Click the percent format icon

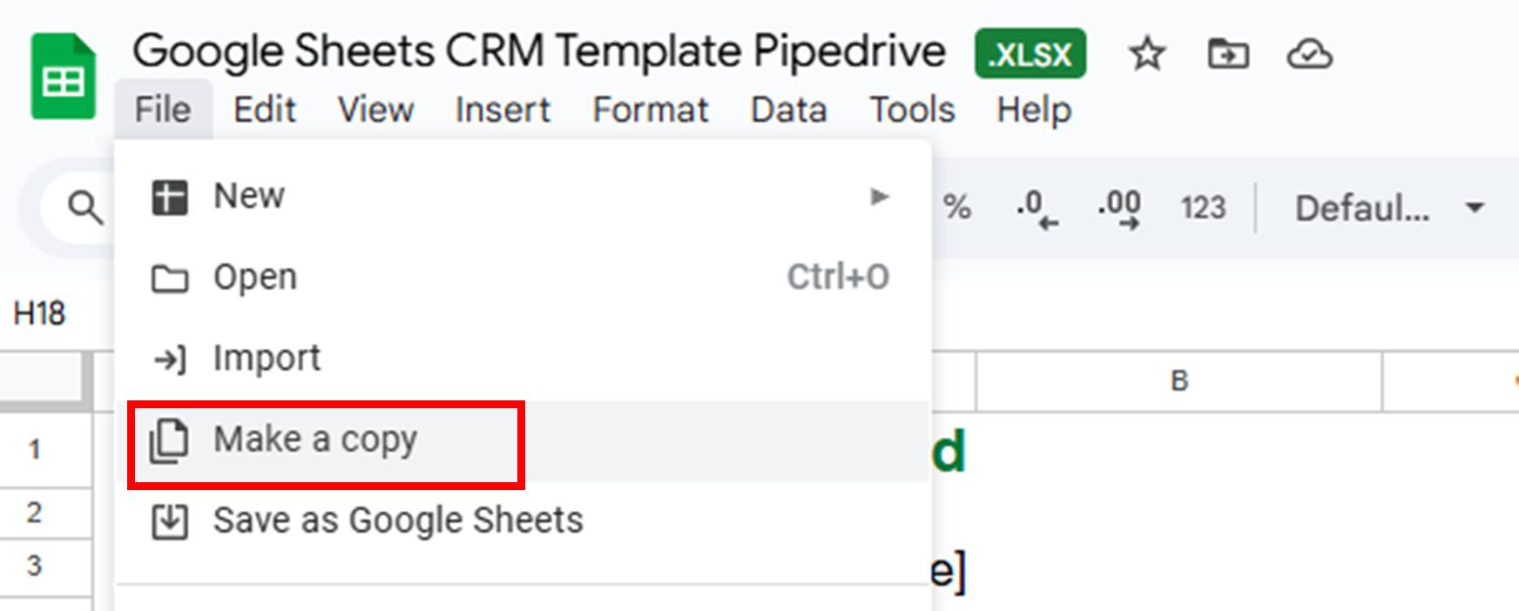[958, 206]
